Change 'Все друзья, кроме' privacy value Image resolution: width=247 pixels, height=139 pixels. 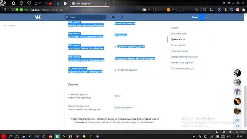135,58
